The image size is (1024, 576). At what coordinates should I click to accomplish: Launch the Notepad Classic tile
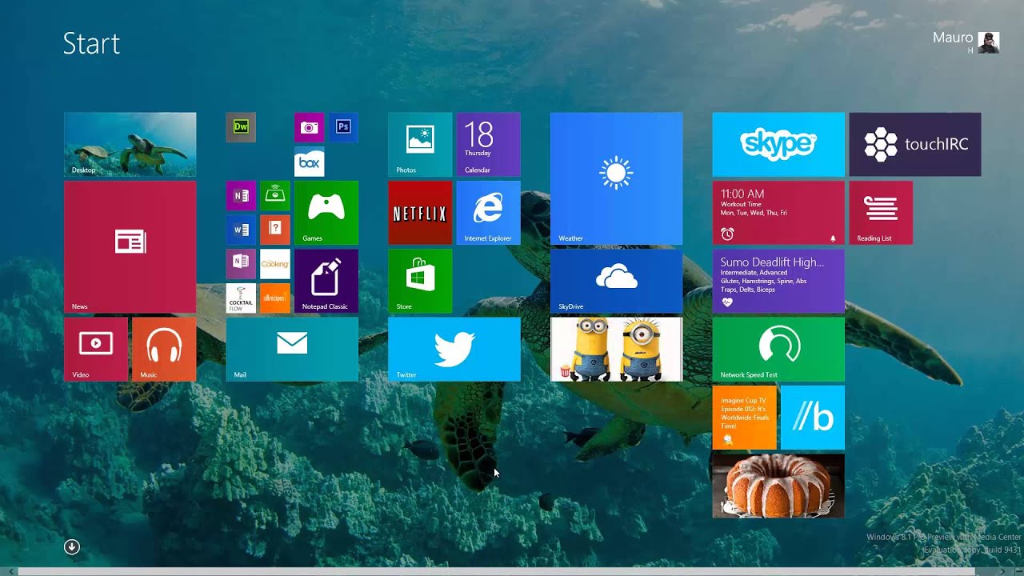click(326, 281)
